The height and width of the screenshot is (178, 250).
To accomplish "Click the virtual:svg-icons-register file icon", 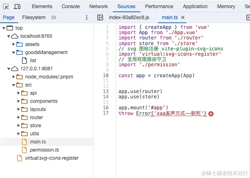I will 20,158.
